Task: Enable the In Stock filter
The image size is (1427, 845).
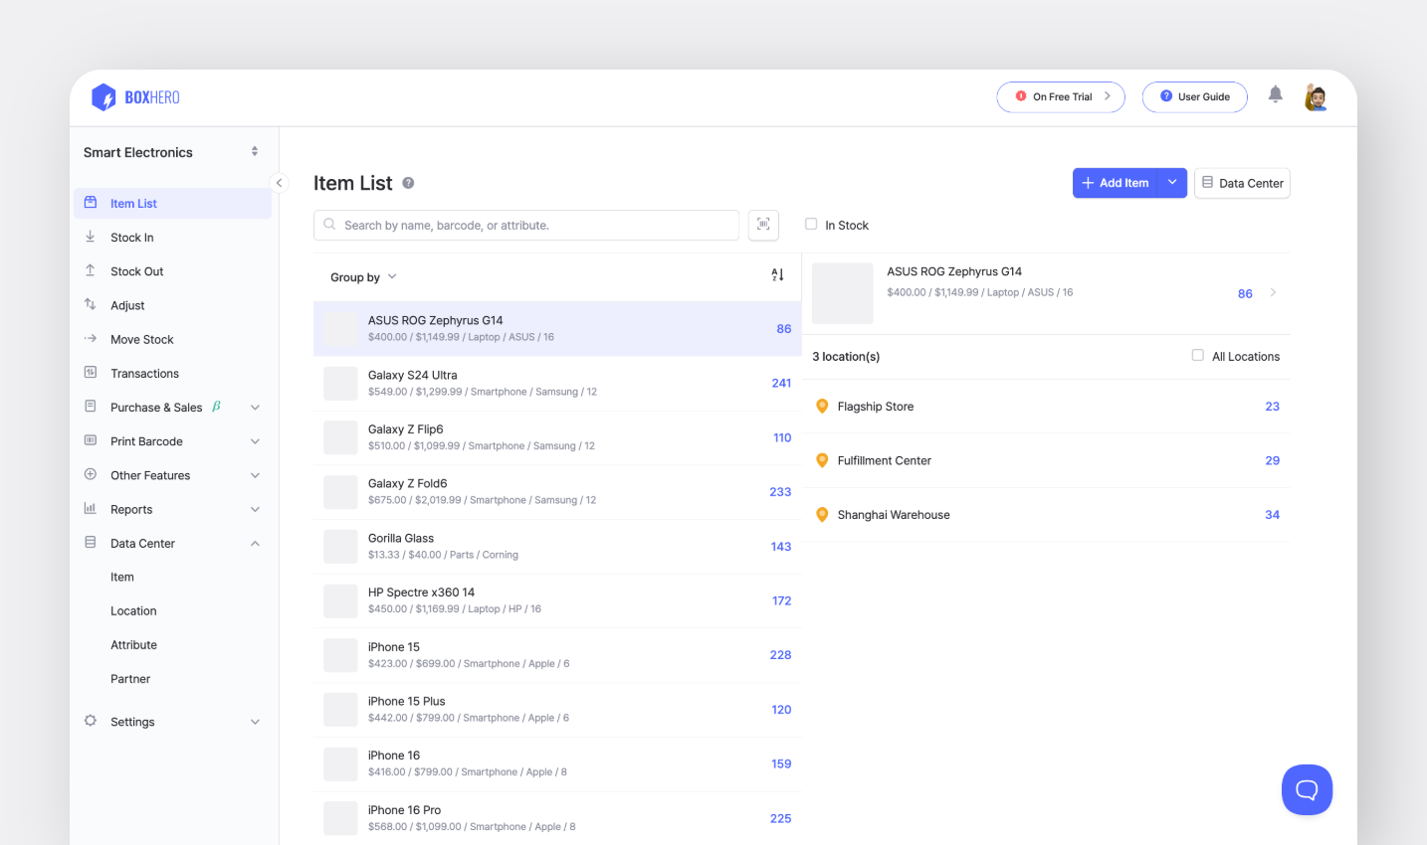Action: (811, 225)
